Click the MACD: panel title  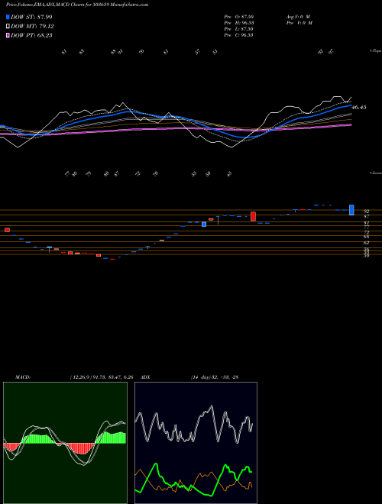point(22,377)
